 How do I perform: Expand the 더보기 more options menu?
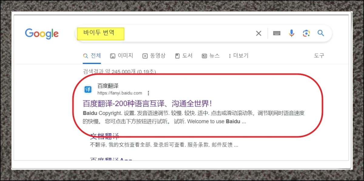[x=238, y=56]
